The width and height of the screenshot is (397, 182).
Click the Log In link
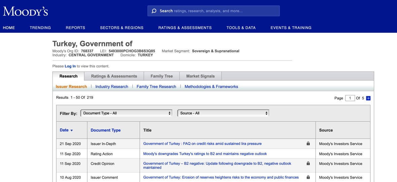pyautogui.click(x=70, y=66)
